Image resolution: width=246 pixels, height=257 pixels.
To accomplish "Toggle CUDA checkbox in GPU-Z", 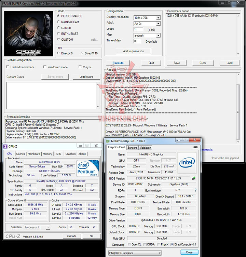I will [145, 244].
